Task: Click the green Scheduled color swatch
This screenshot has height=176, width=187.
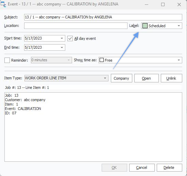Action: 145,26
